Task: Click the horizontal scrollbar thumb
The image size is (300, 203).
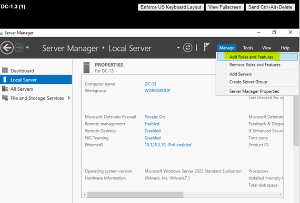Action: pyautogui.click(x=135, y=195)
